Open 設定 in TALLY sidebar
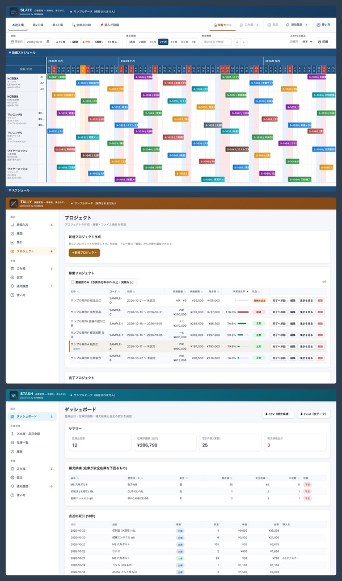Image resolution: width=342 pixels, height=581 pixels. pos(32,277)
